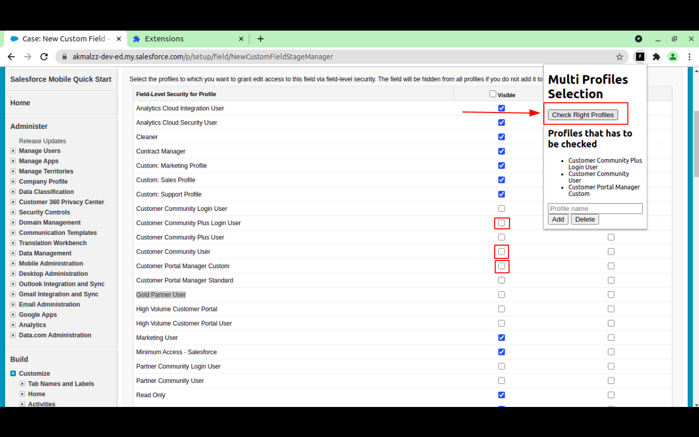Open the Chrome three-dot menu
The width and height of the screenshot is (699, 437).
click(690, 56)
